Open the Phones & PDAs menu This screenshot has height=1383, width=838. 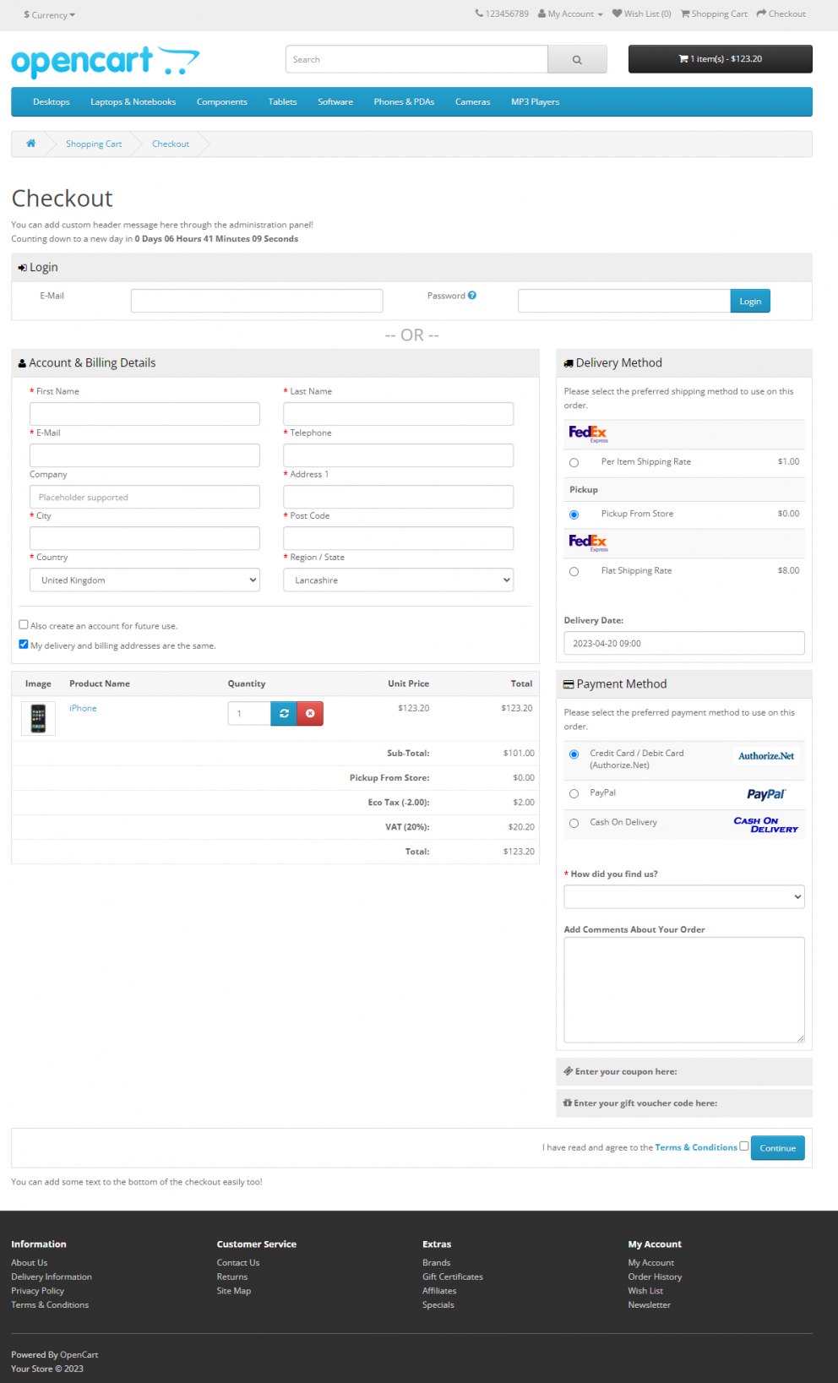404,102
